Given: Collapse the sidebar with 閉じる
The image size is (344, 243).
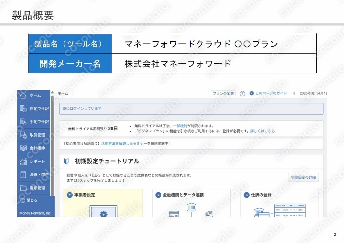Looking at the screenshot, I should (x=29, y=200).
